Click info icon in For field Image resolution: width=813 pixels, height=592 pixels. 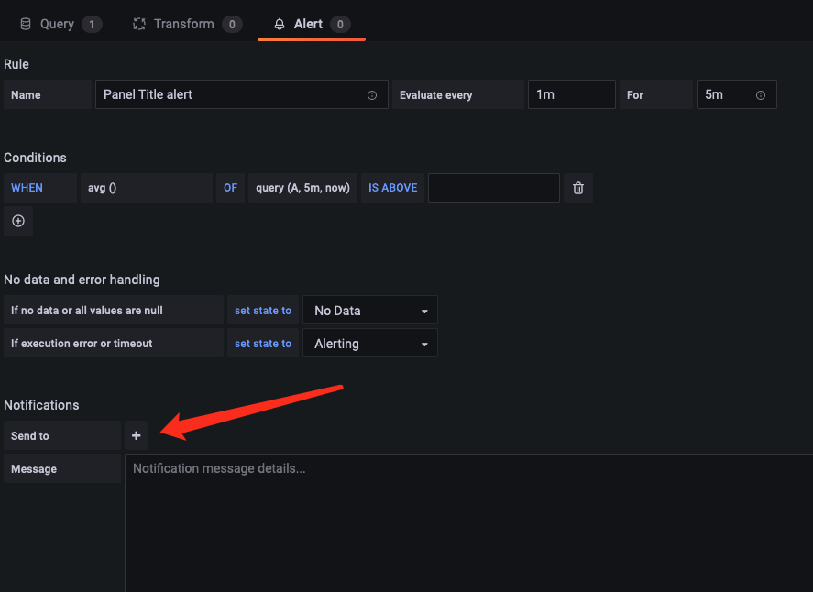coord(761,95)
